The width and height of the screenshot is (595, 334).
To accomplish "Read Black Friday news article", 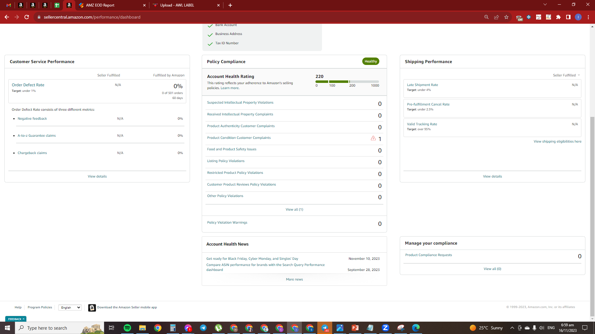I will (252, 259).
